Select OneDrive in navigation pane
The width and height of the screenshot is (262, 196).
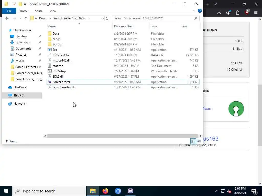point(20,87)
